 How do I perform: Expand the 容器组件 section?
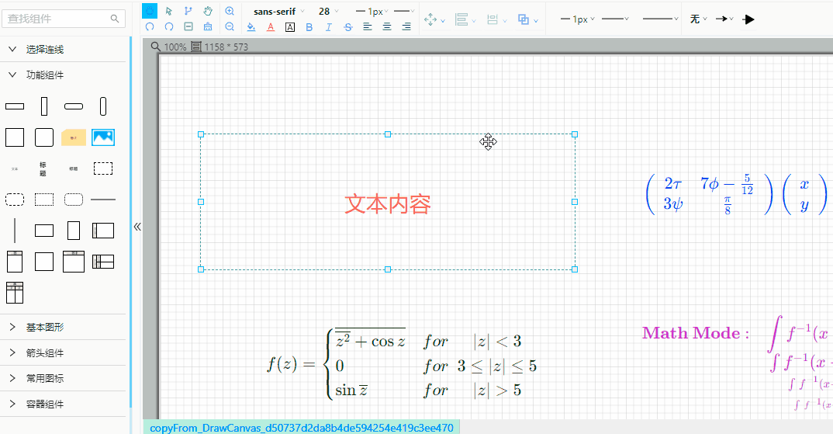click(64, 404)
